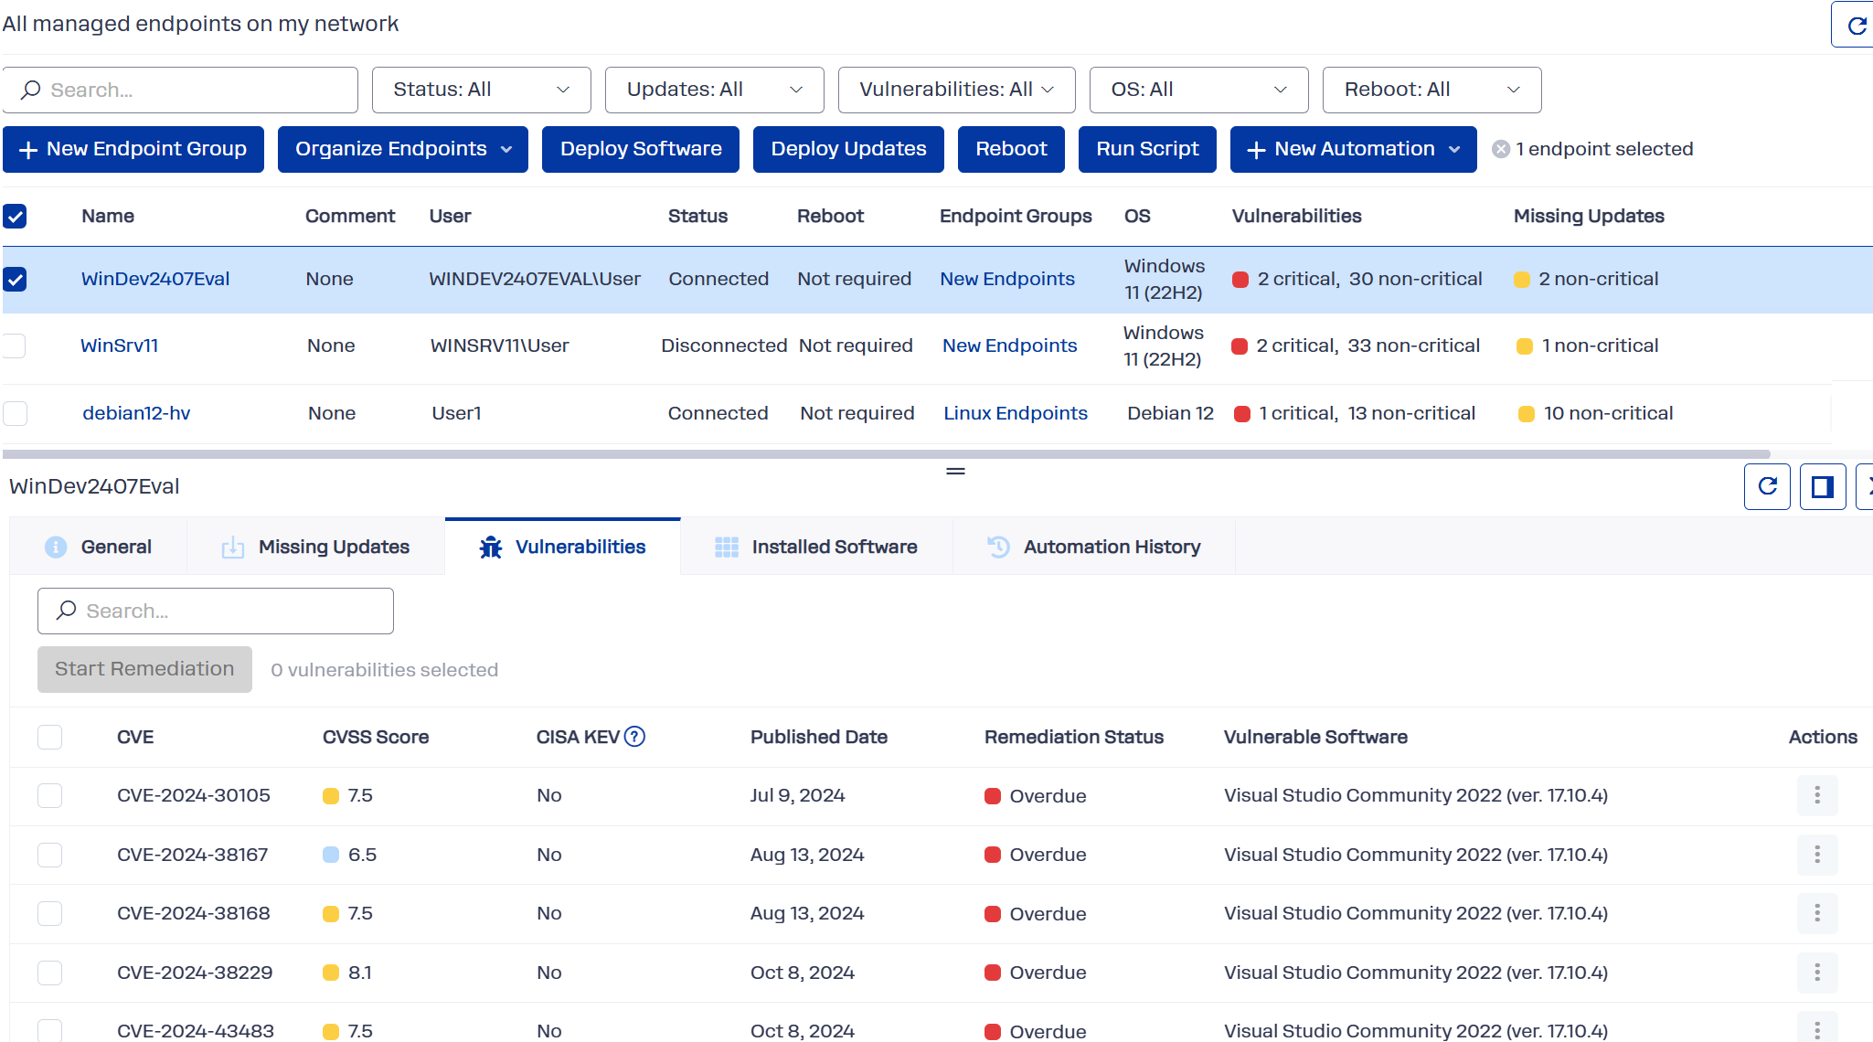Click the magnifier icon in endpoints search box
The height and width of the screenshot is (1042, 1873).
[x=31, y=90]
